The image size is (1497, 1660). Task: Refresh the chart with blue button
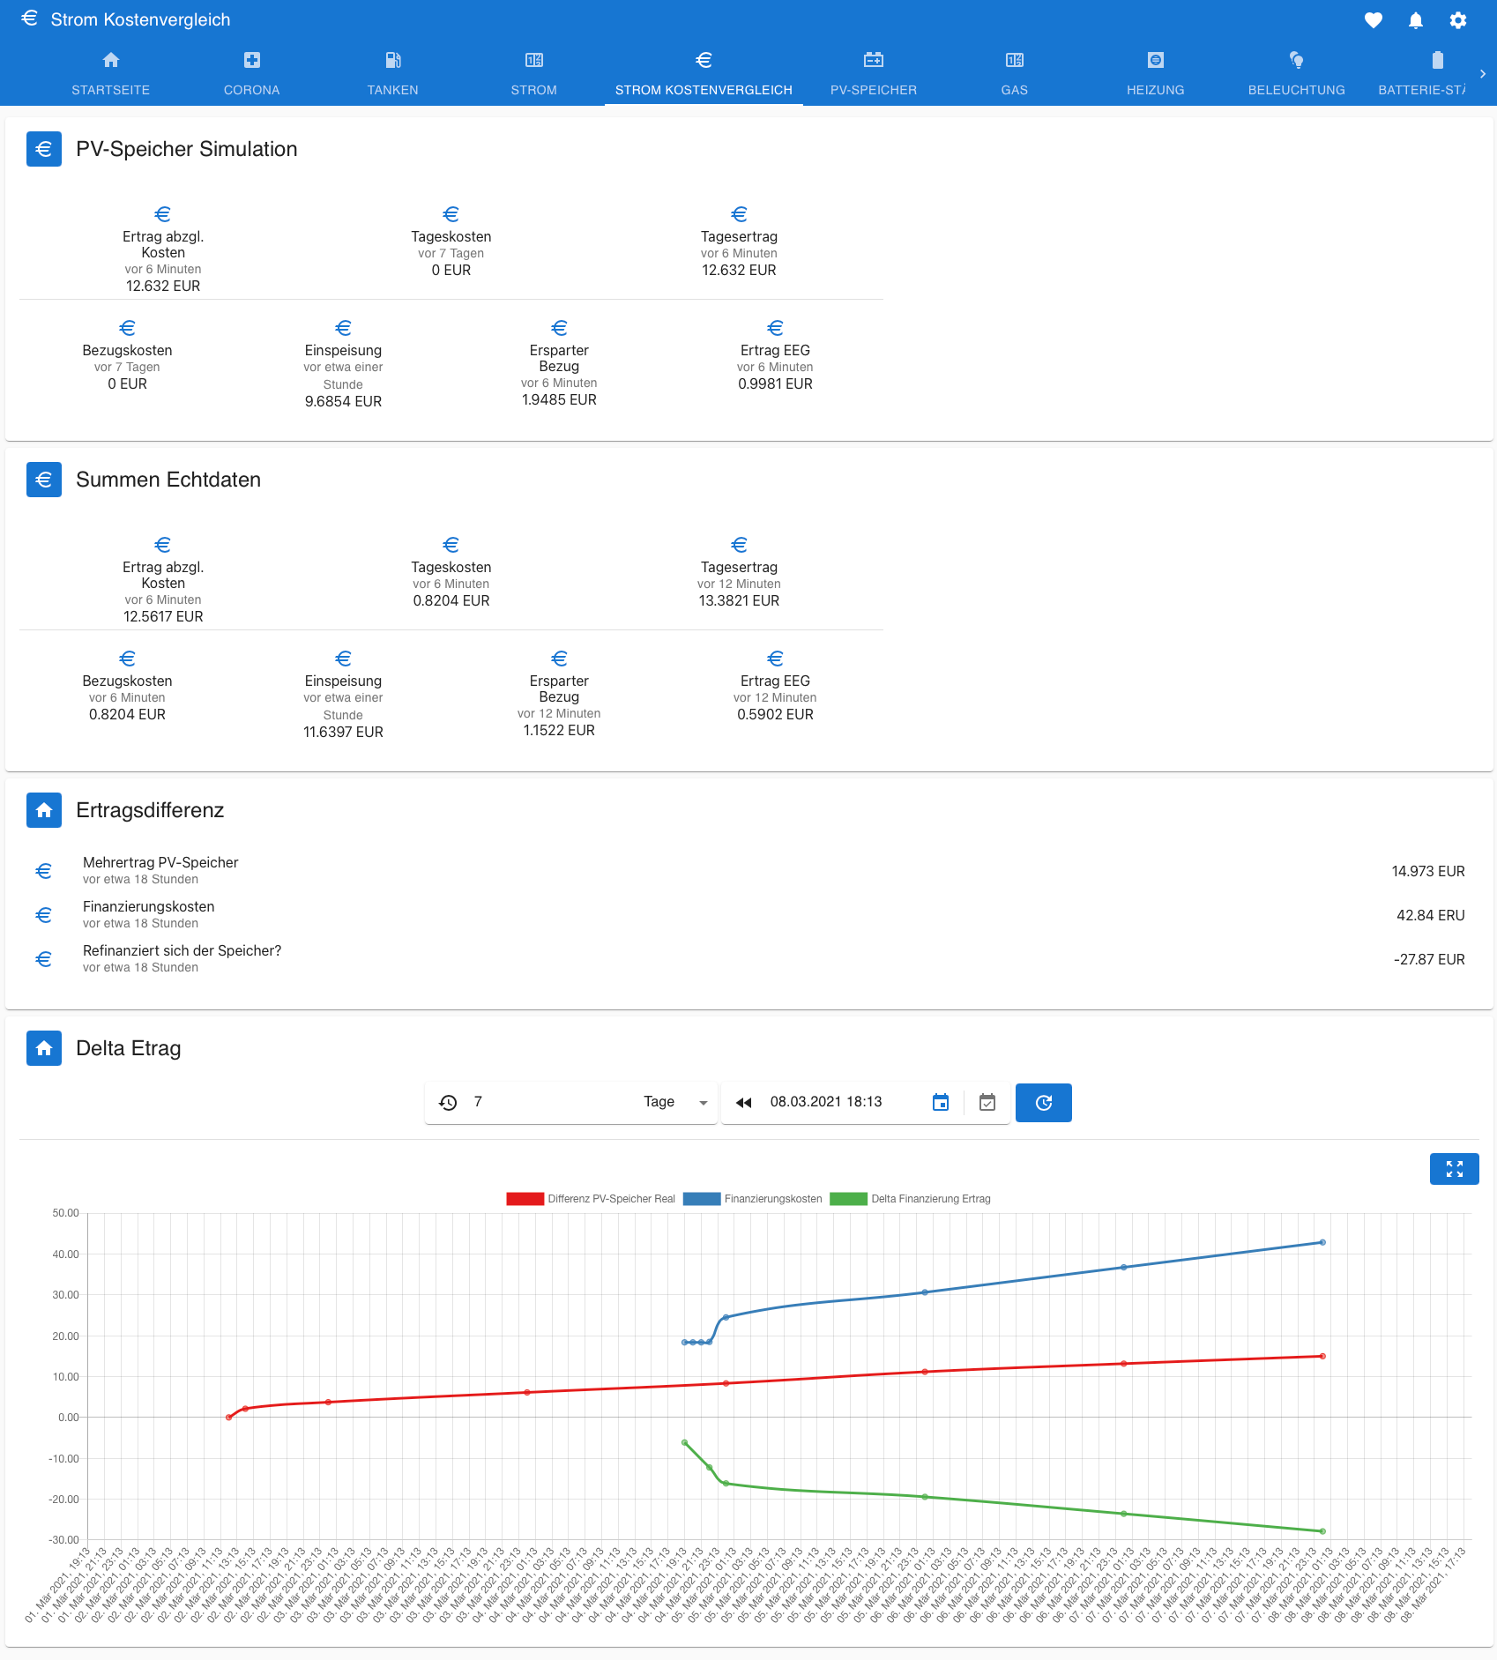(x=1044, y=1103)
